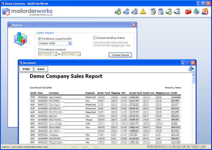Image resolution: width=212 pixels, height=150 pixels.
Task: Click the Default Cost link
Action: coord(118,46)
